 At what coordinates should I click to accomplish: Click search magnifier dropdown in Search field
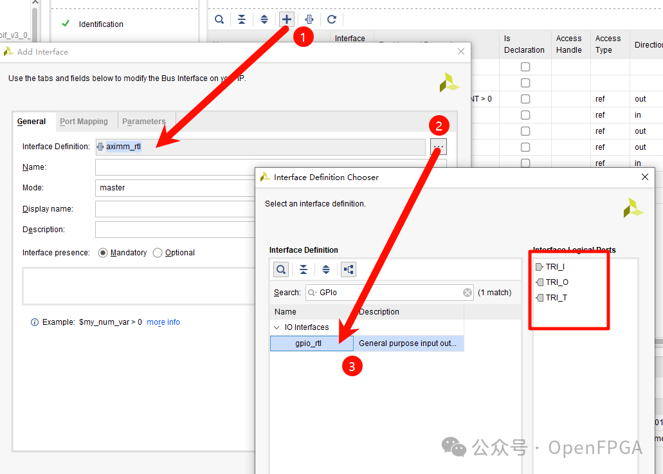pyautogui.click(x=312, y=293)
